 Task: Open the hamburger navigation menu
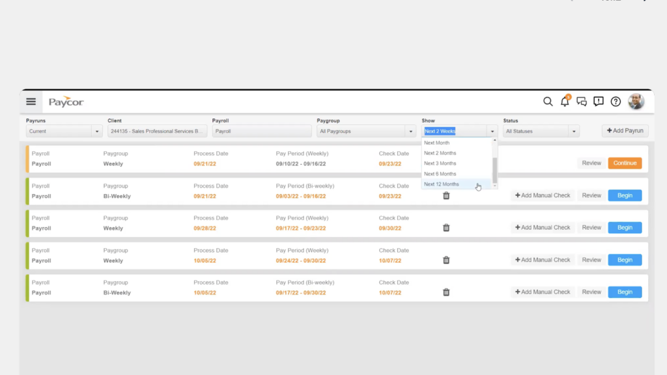point(31,102)
